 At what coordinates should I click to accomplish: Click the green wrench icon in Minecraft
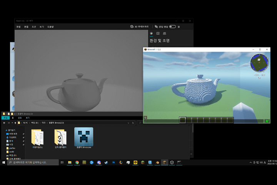(267, 121)
